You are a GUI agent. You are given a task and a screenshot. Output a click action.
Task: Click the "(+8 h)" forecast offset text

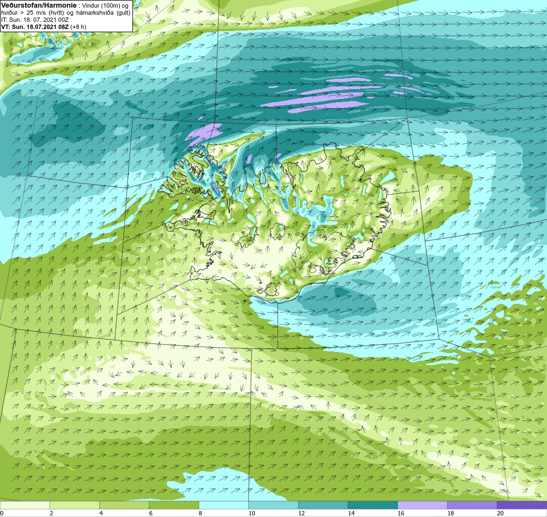click(78, 27)
